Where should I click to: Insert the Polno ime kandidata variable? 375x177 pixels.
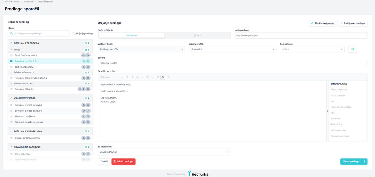[341, 107]
